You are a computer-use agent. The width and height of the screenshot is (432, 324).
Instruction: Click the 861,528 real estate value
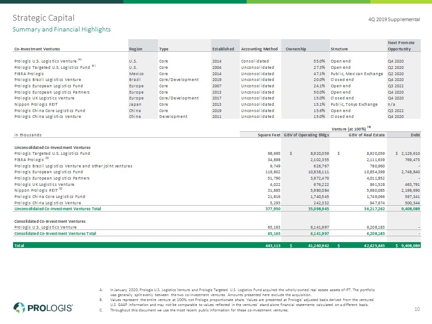(377, 184)
